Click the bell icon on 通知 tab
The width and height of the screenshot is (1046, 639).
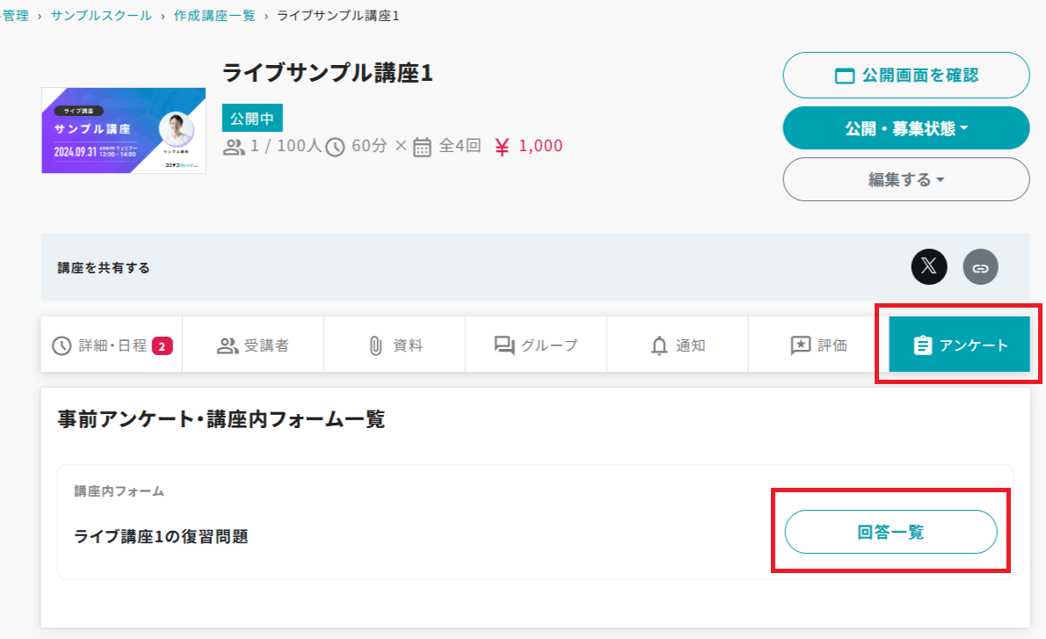(x=659, y=345)
